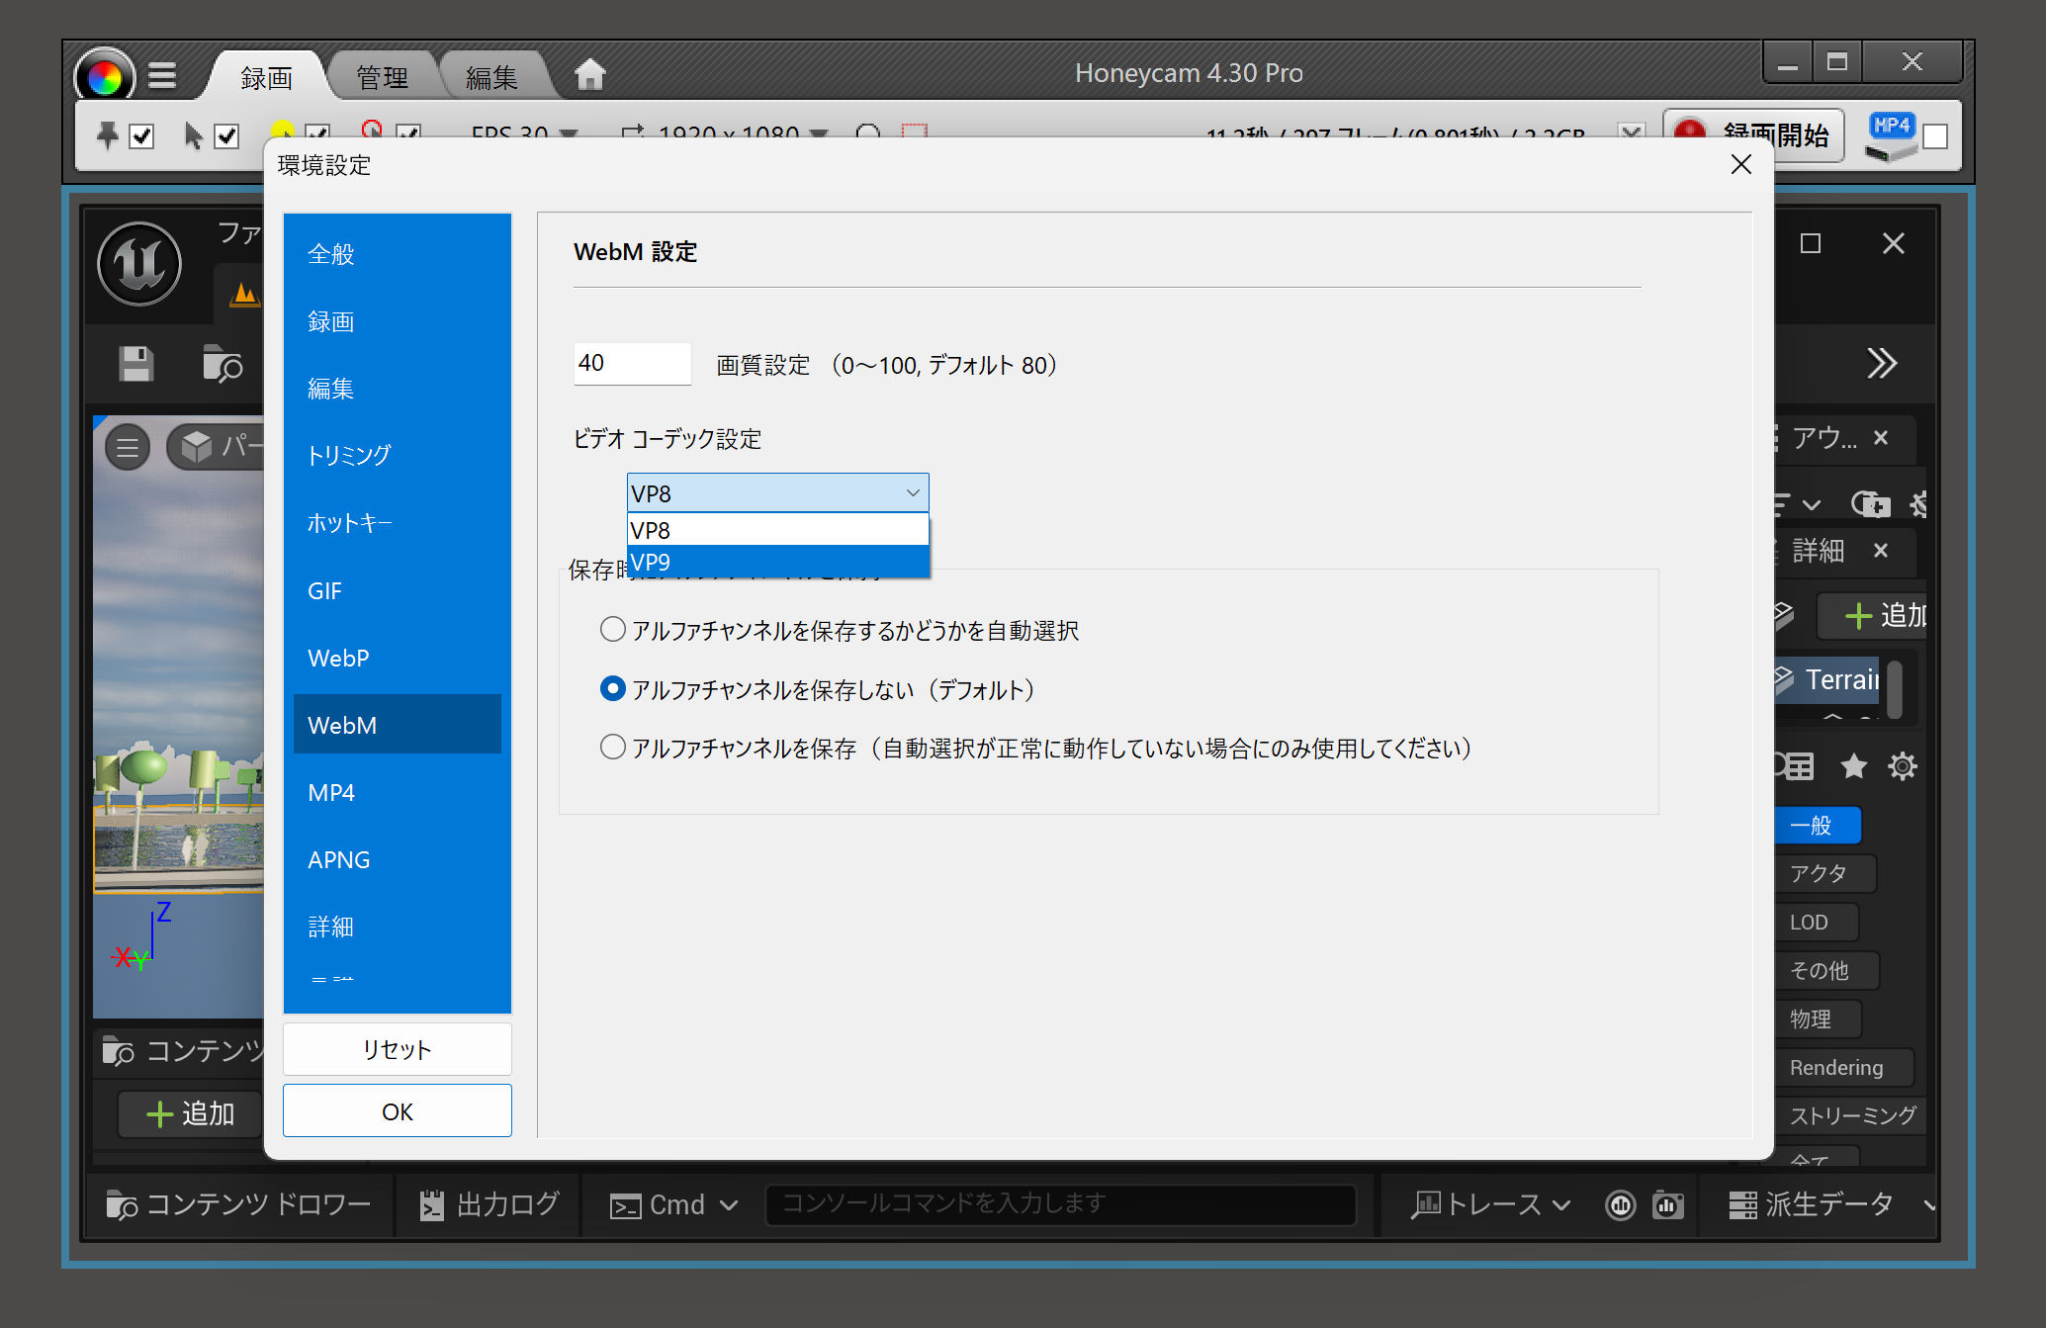Select auto-detect alpha channel radio option
2046x1328 pixels.
[x=613, y=630]
